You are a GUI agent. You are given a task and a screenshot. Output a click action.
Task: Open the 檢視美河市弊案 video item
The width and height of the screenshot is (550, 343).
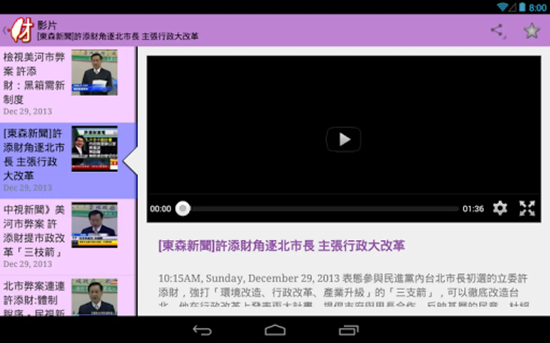coord(68,85)
